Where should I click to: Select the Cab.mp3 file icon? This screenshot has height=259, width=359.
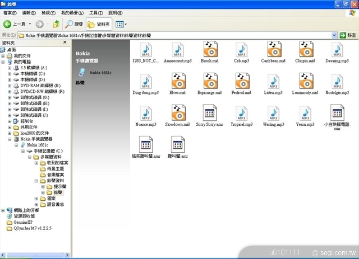[241, 50]
